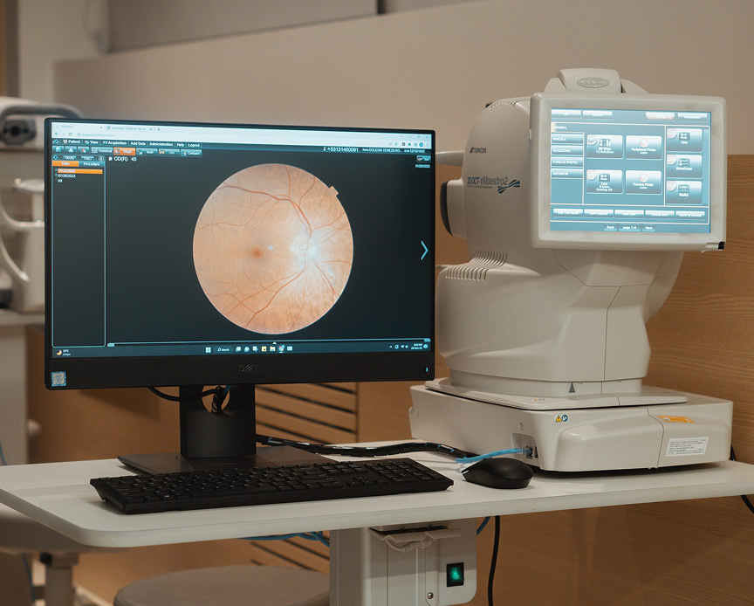The width and height of the screenshot is (754, 606).
Task: Expand the 07/26/2022 exam date entry
Action: (x=68, y=176)
